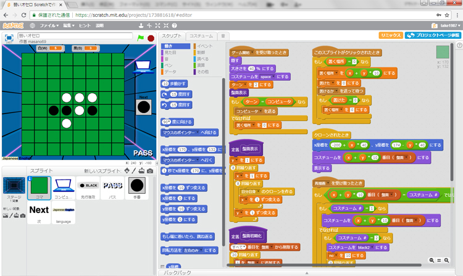Tick the x座標 reporter checkbox
Screen dimensions: 463x276
pyautogui.click(x=164, y=267)
